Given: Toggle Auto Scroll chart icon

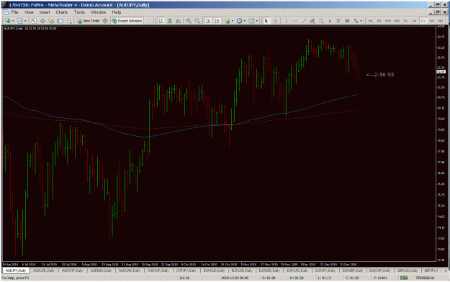Looking at the screenshot, I should (x=208, y=21).
